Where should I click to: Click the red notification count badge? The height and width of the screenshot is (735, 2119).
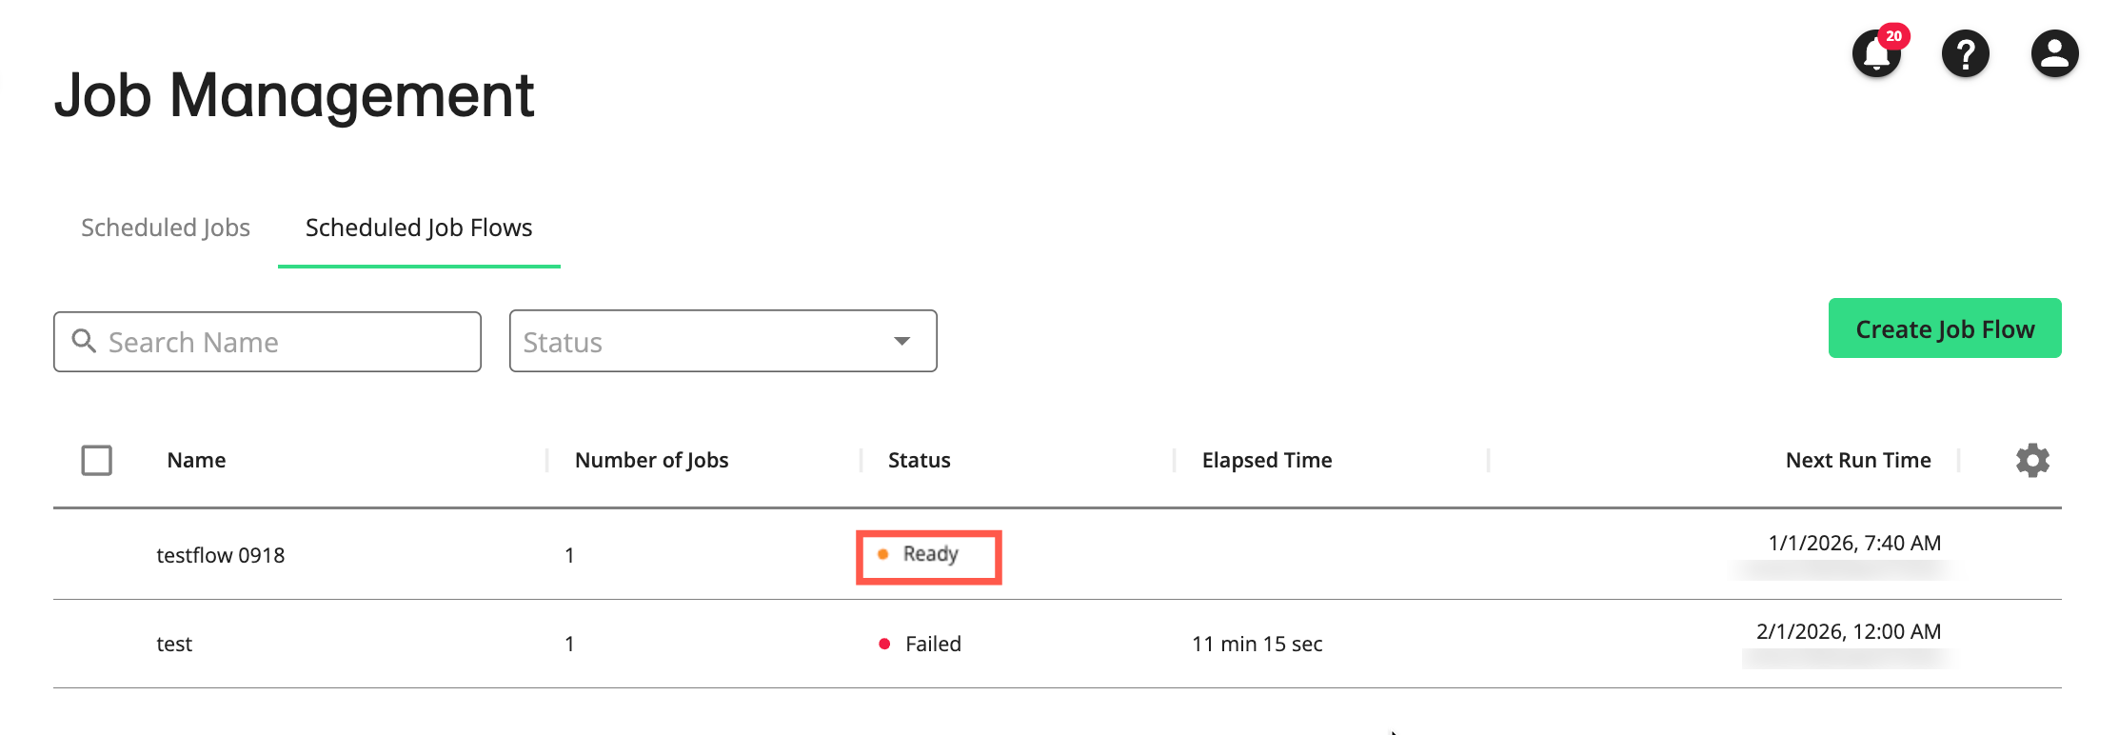1893,36
